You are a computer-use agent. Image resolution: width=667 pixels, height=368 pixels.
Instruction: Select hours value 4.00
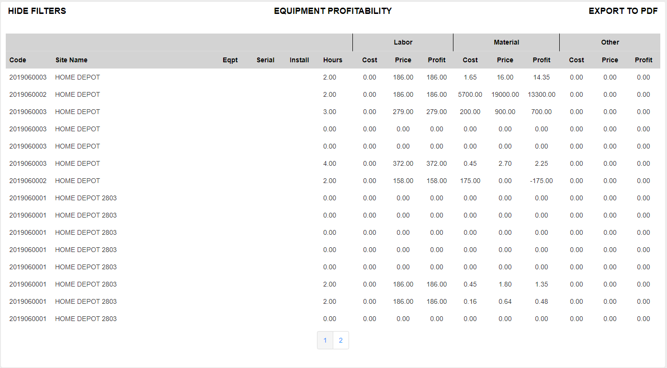pos(330,163)
